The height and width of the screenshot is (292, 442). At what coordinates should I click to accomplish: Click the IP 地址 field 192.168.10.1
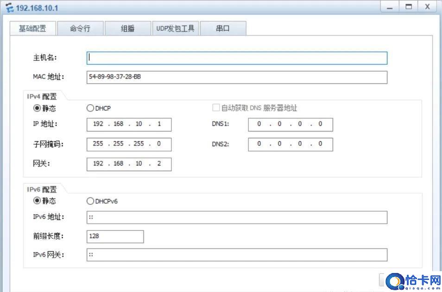tap(129, 124)
